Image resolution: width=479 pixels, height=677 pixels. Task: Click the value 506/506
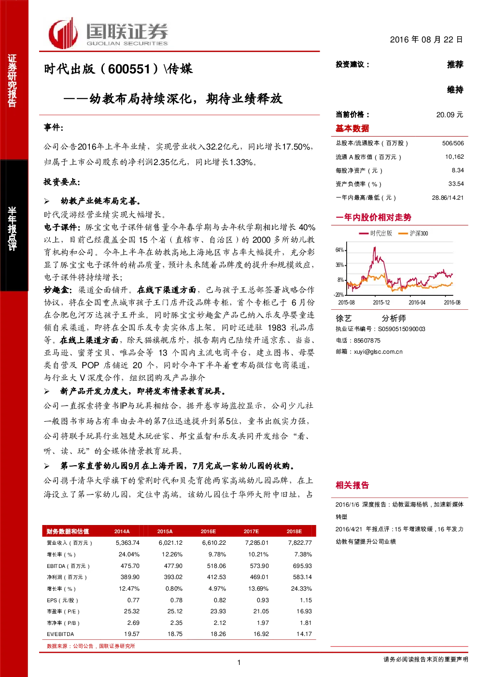453,143
